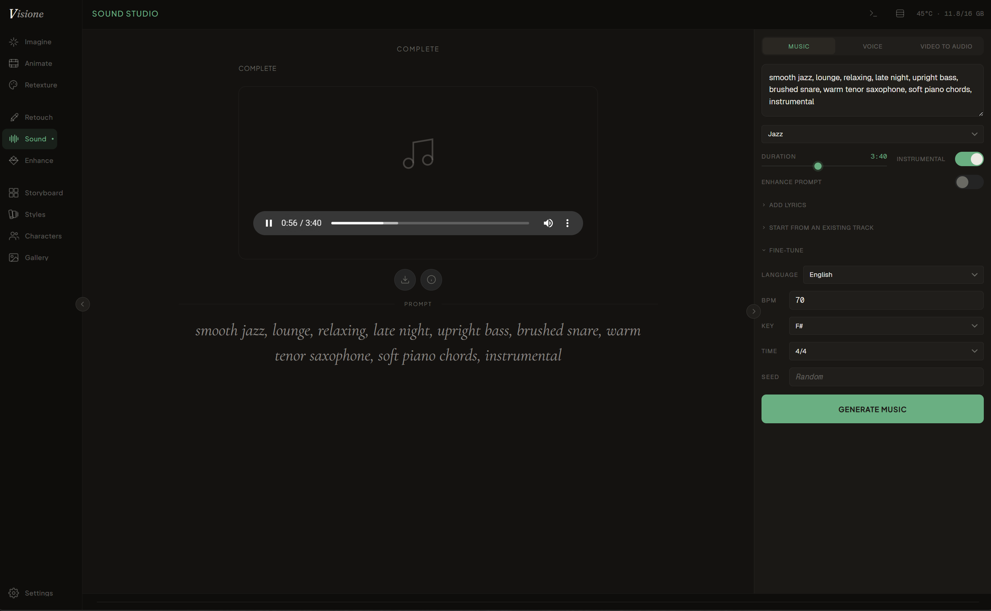
Task: Collapse the right settings panel
Action: coord(753,311)
